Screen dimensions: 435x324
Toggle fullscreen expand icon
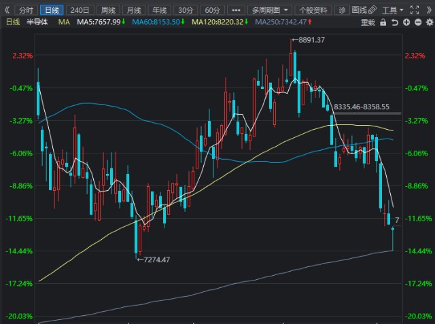pyautogui.click(x=415, y=10)
